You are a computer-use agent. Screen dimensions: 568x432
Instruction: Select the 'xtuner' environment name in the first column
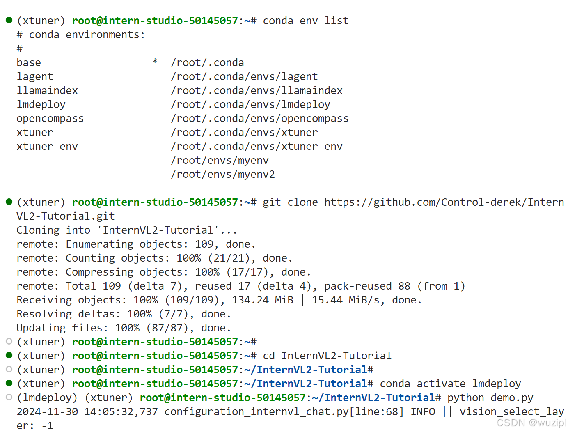[x=35, y=132]
